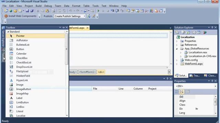Expand the Properties node in Solution Explorer
This screenshot has width=220, height=123.
click(177, 41)
